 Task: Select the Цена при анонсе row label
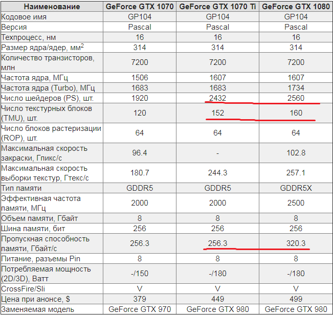[35, 299]
